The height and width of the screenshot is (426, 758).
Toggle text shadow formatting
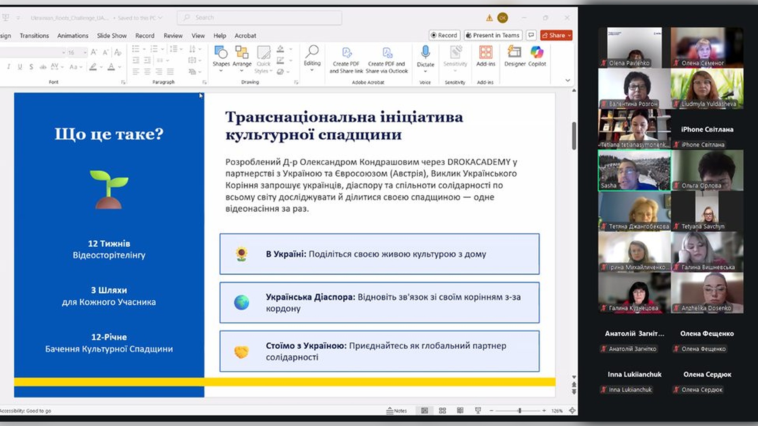click(x=31, y=67)
